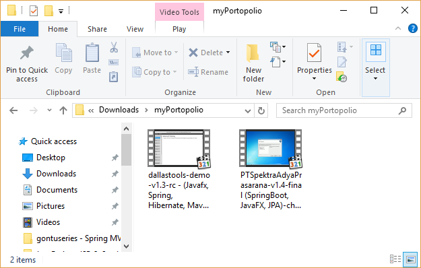Open the Delete dropdown arrow
Screen dimensions: 421x268
click(x=228, y=53)
